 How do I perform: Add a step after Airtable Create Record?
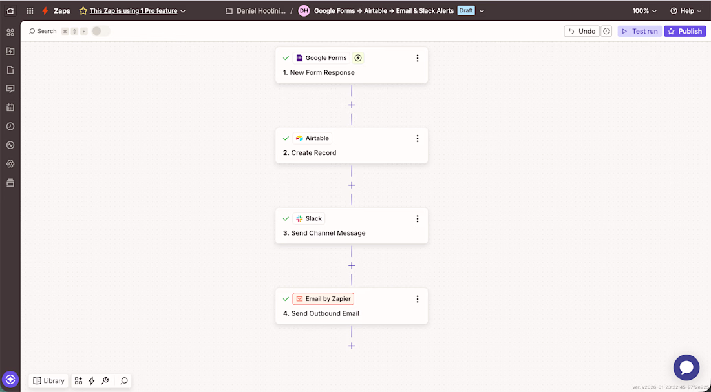352,185
